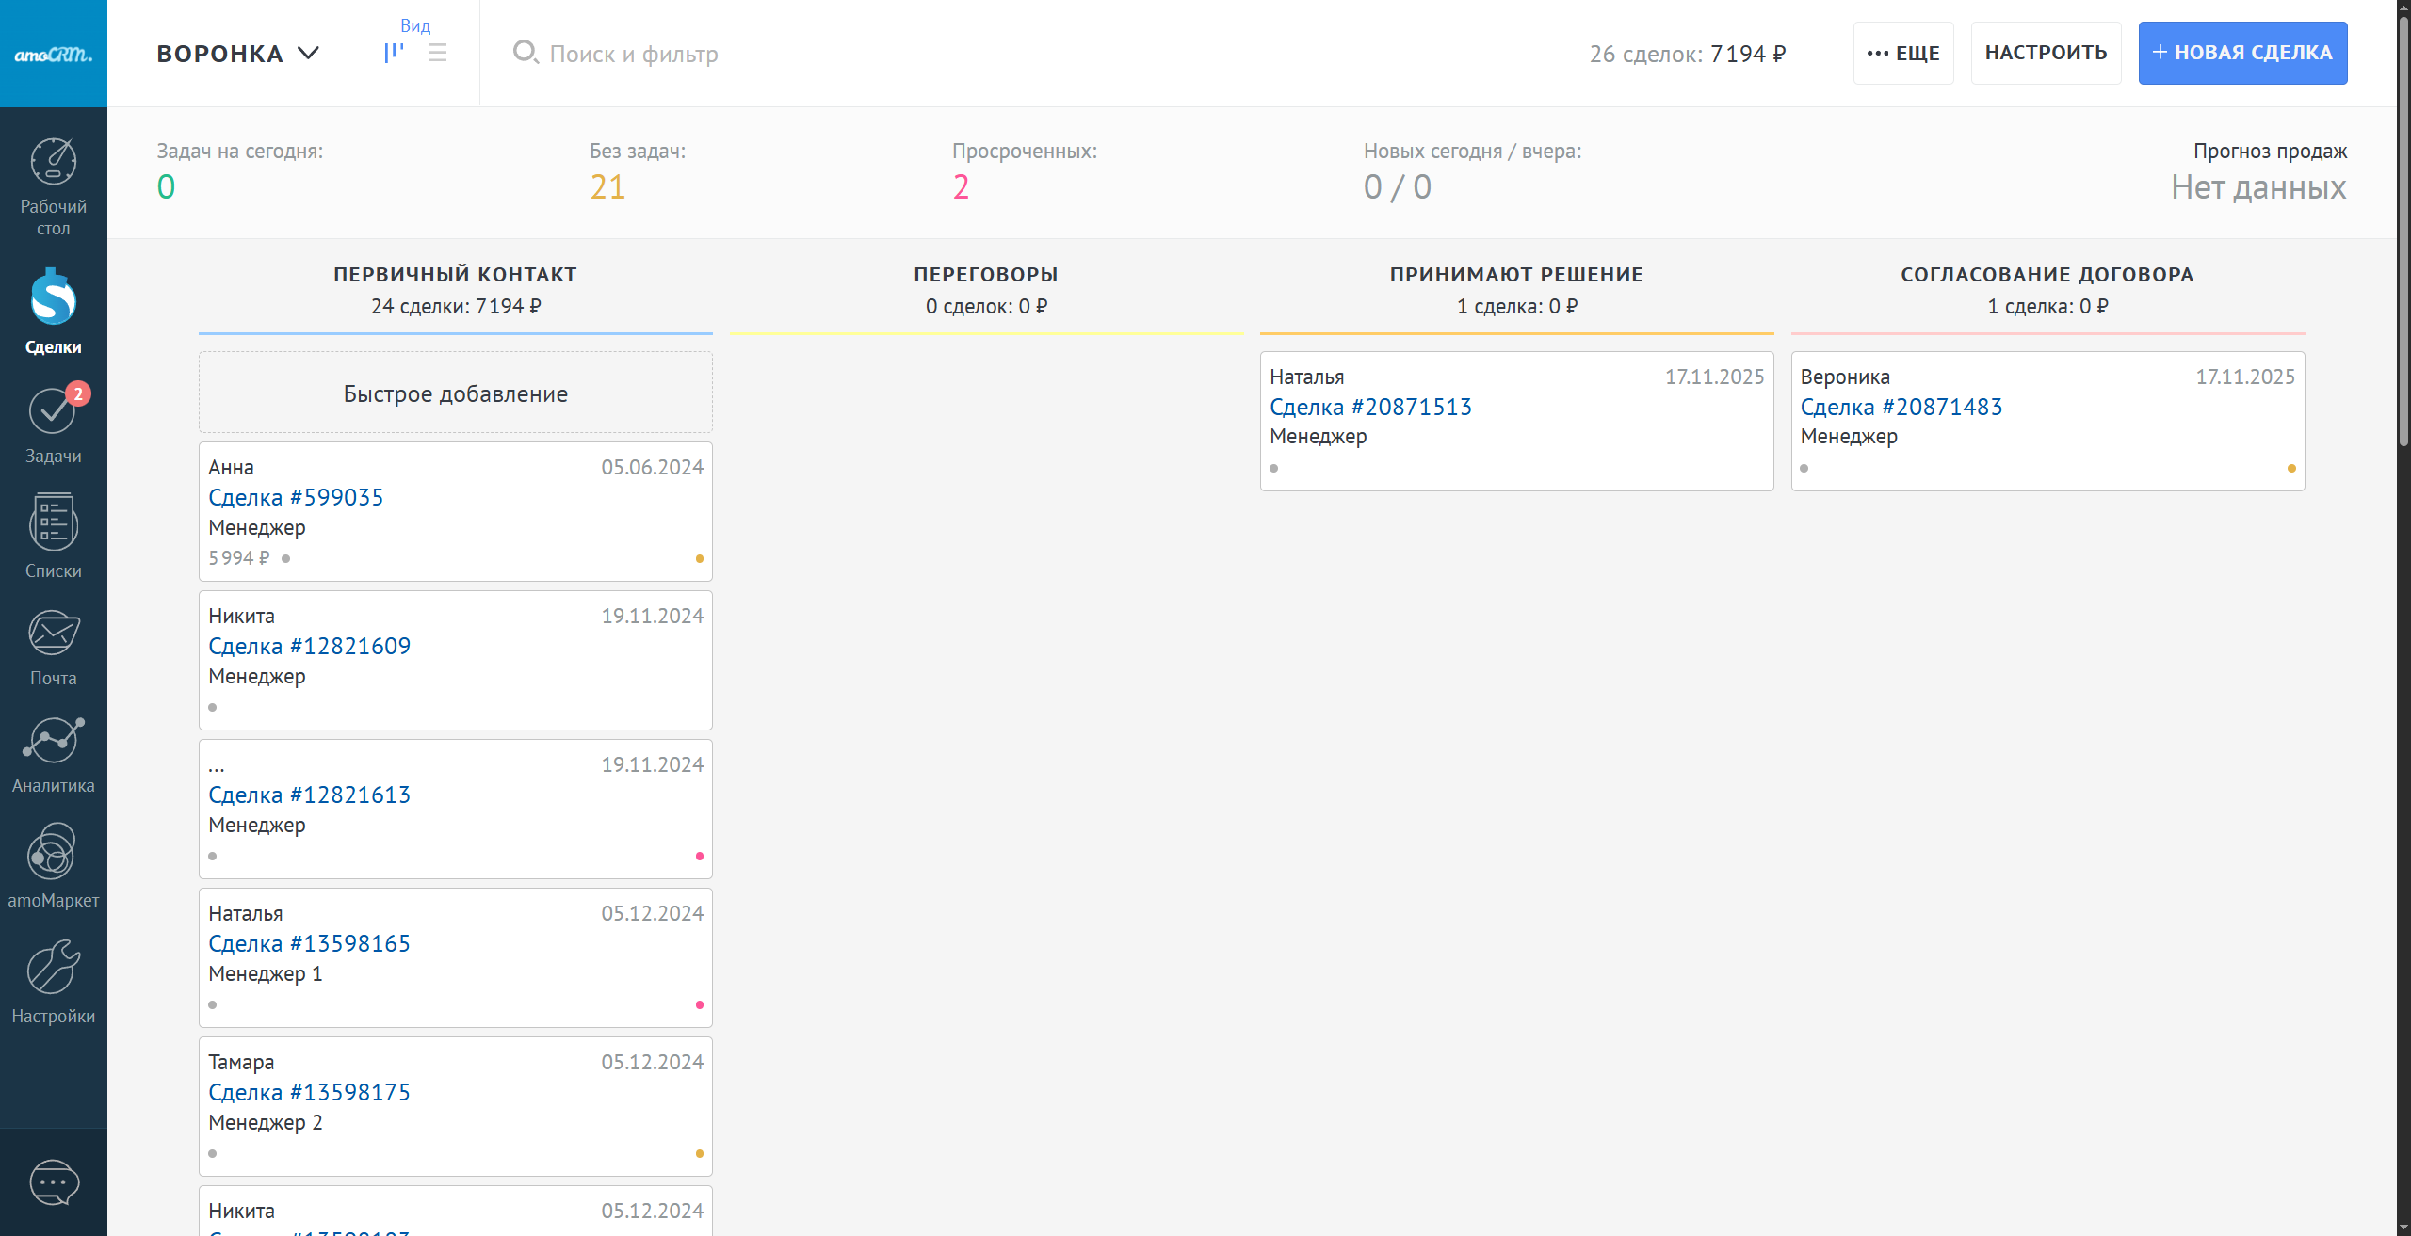Switch to list view
The image size is (2411, 1236).
point(437,54)
